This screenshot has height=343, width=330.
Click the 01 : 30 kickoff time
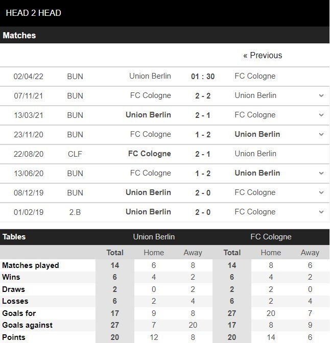(x=203, y=77)
